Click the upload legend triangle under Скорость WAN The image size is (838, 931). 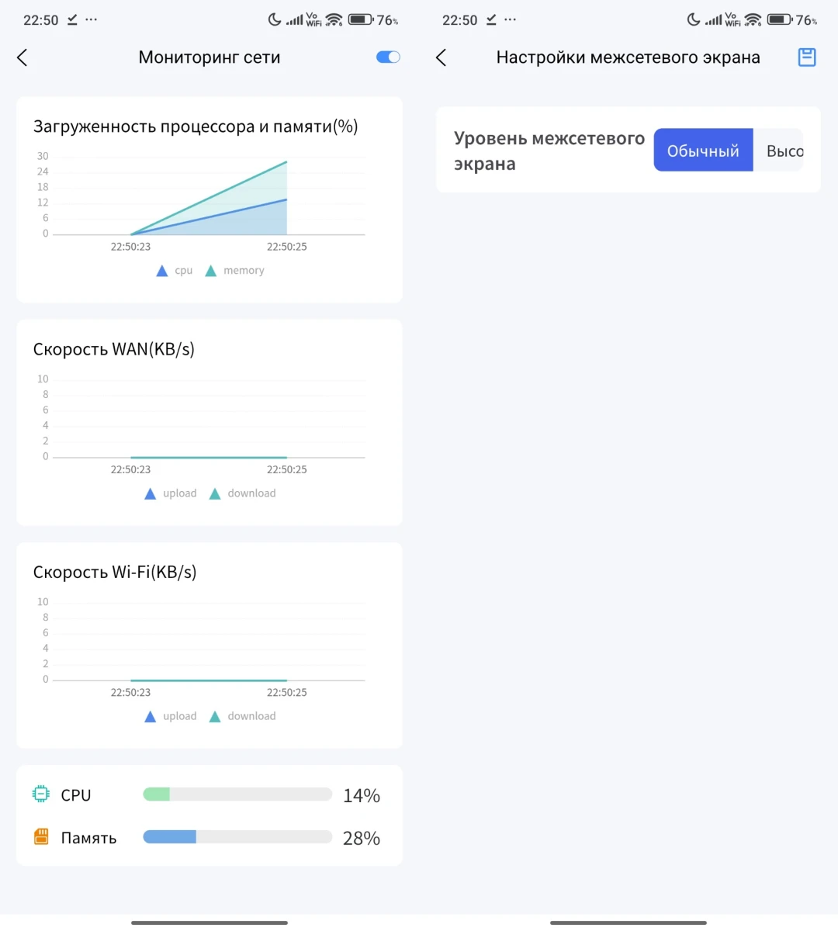pyautogui.click(x=151, y=494)
